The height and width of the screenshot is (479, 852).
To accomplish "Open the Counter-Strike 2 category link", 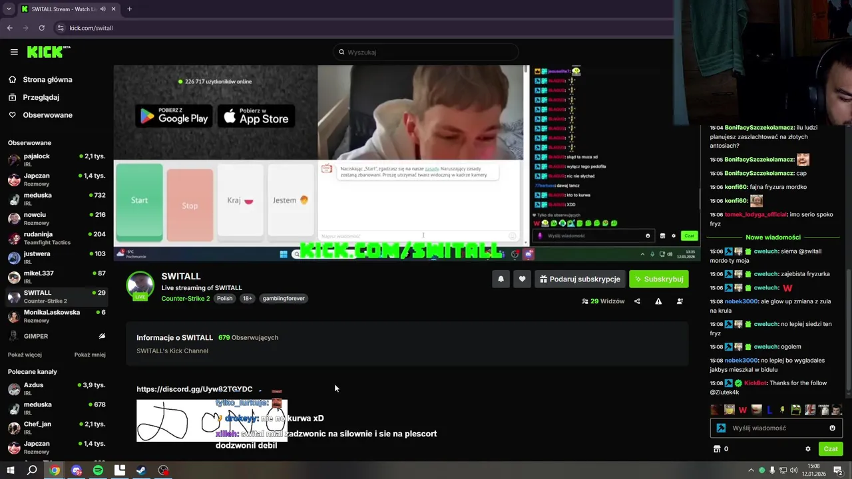I will tap(185, 299).
